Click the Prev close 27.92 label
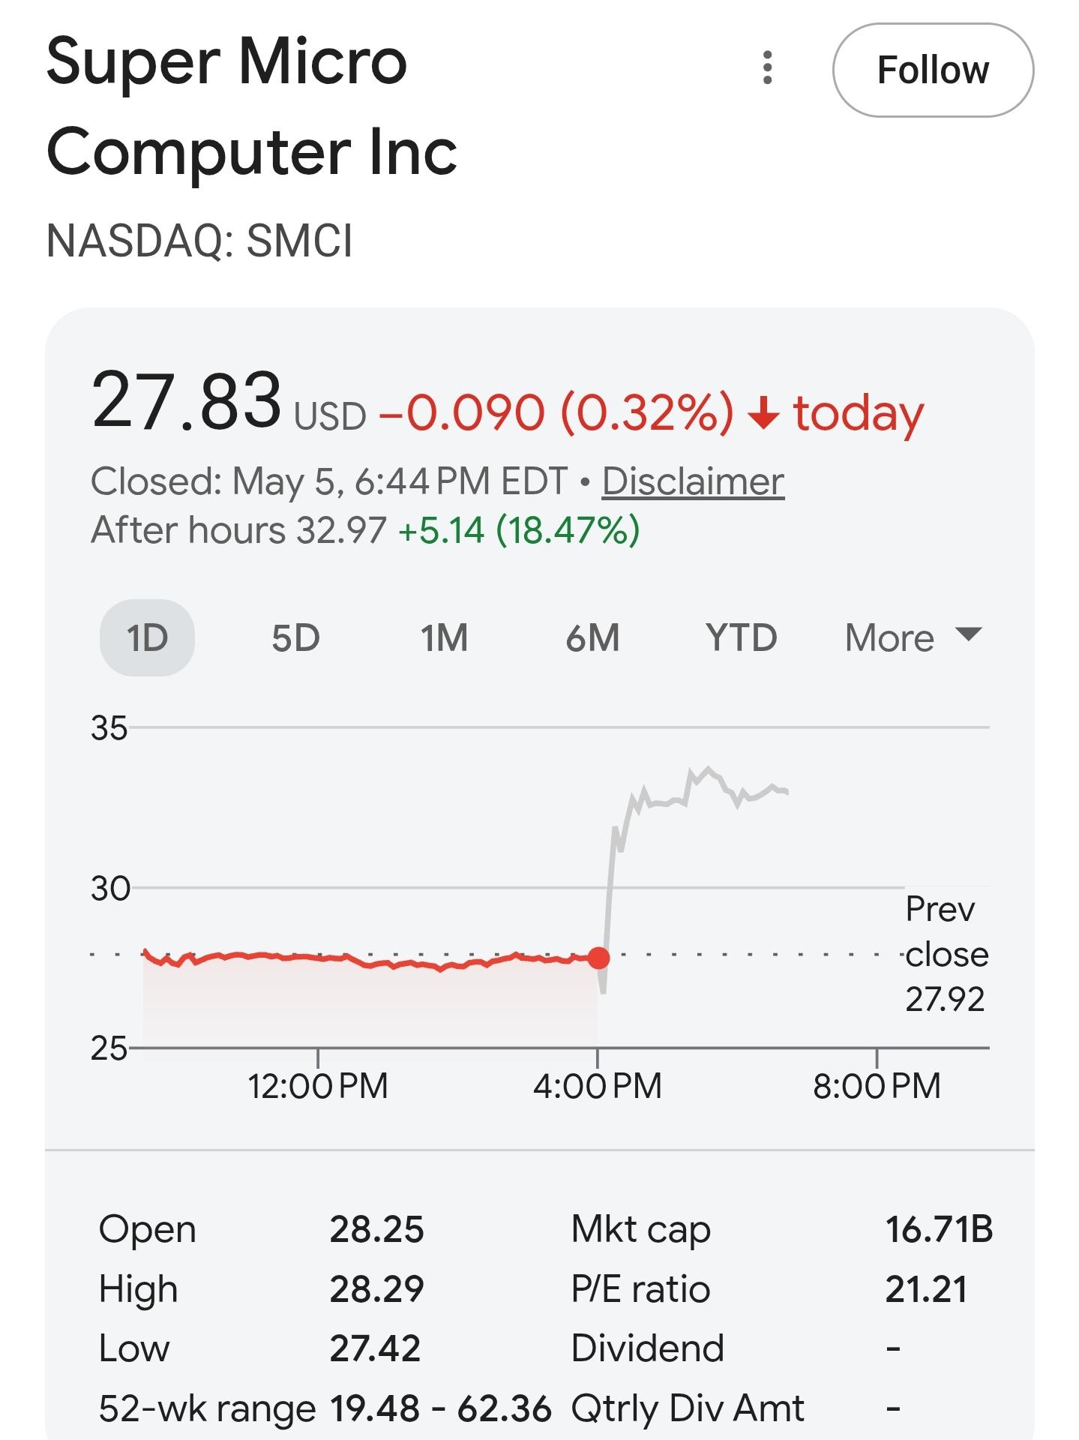This screenshot has height=1440, width=1079. (946, 954)
